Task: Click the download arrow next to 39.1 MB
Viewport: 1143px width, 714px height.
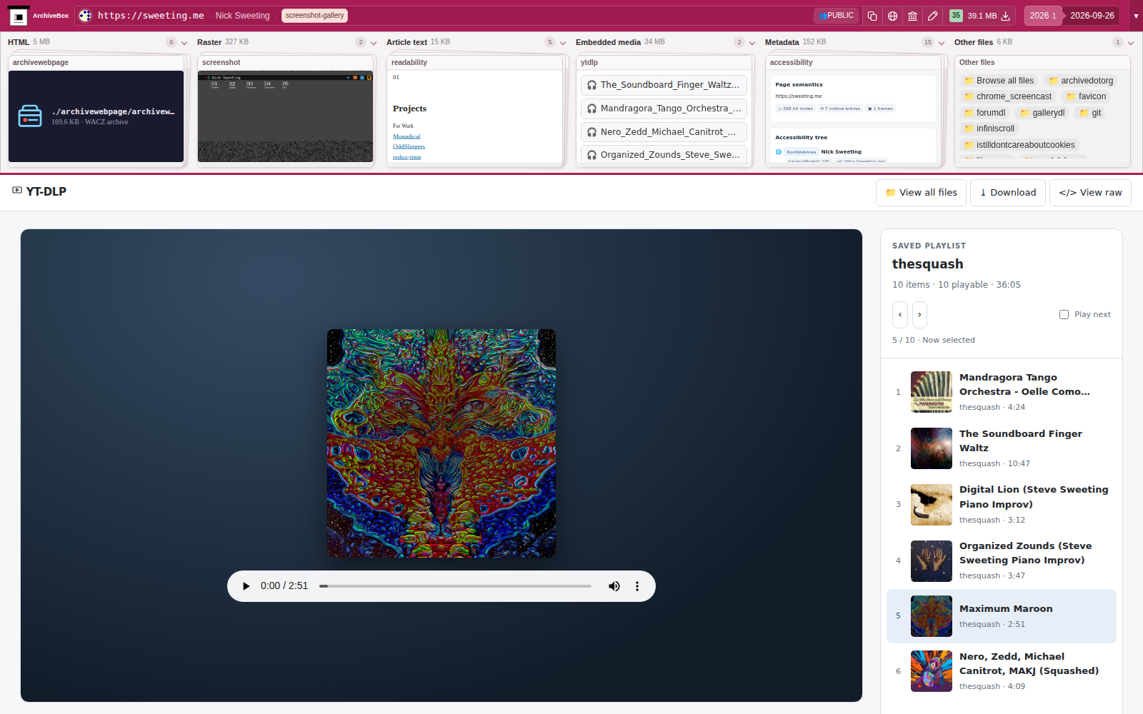Action: pyautogui.click(x=1006, y=16)
